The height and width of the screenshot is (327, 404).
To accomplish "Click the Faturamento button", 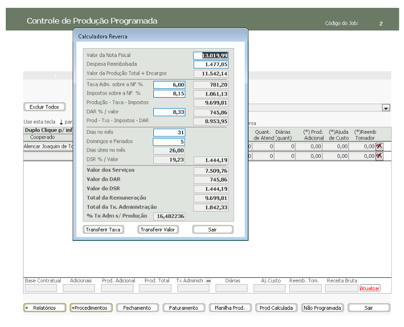I will pos(183,308).
